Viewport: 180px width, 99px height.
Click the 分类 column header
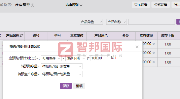click(x=125, y=36)
